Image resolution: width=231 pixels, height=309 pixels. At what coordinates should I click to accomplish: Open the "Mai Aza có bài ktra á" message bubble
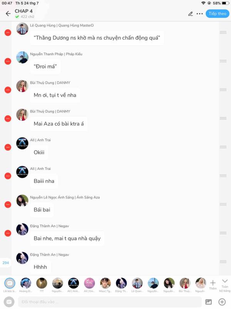[x=59, y=124]
